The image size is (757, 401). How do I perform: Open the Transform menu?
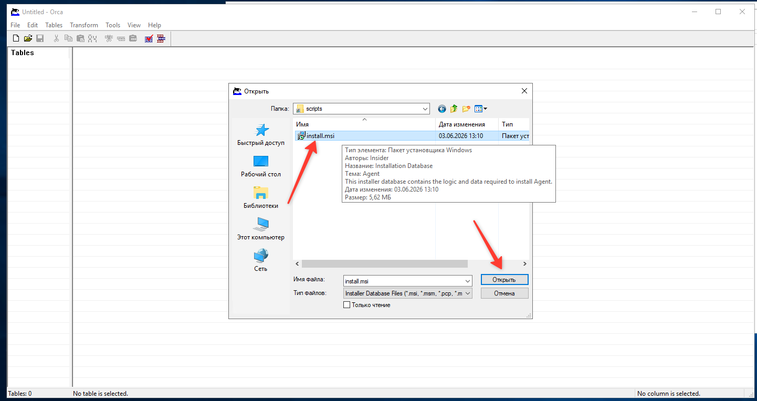[84, 25]
